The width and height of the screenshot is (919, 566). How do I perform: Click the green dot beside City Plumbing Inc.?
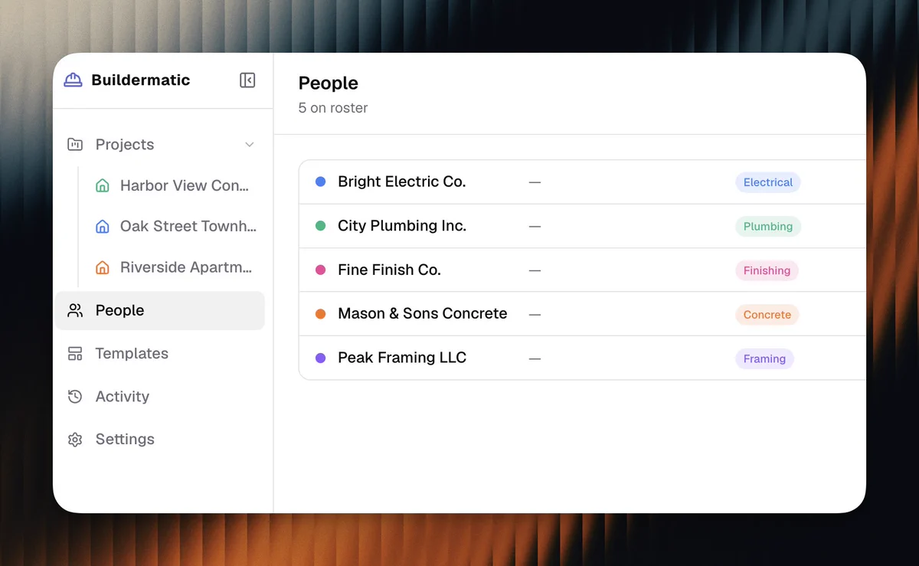321,226
